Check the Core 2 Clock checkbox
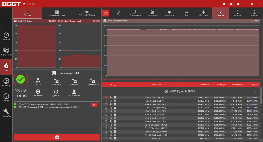263x142 pixels. point(106,104)
